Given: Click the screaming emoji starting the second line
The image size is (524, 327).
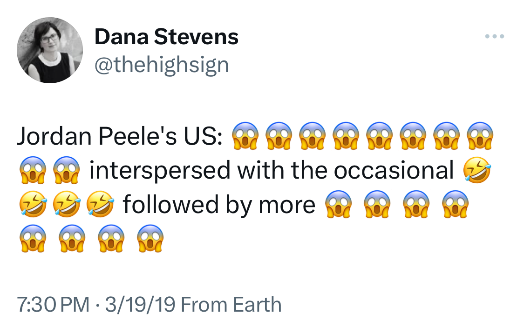Looking at the screenshot, I should tap(33, 170).
